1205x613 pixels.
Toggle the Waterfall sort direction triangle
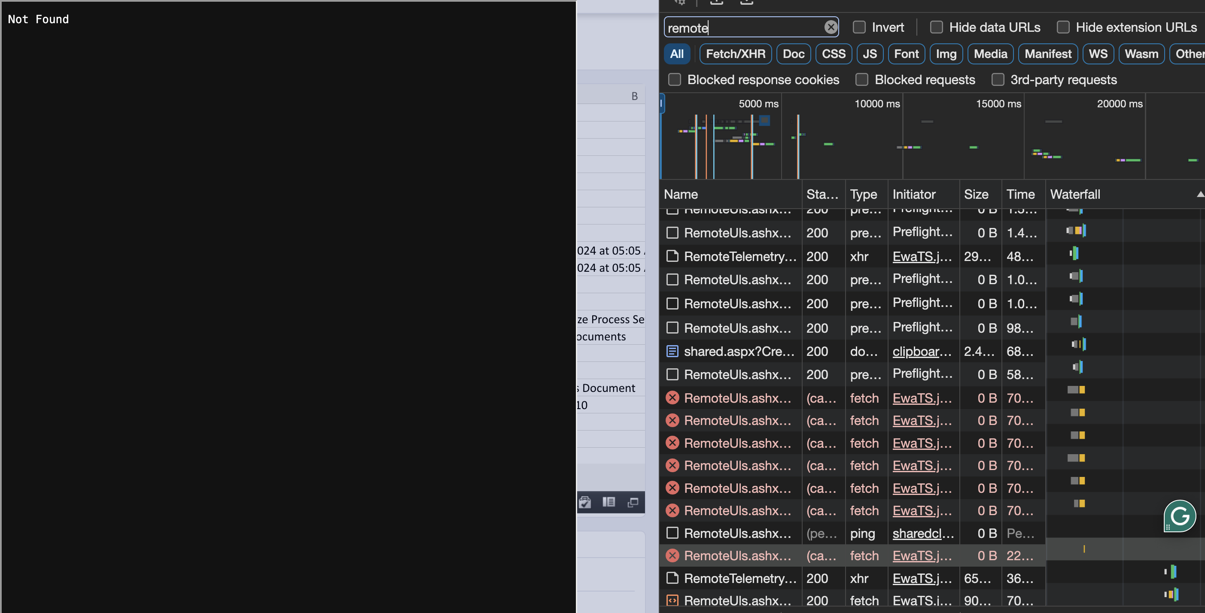[x=1200, y=193]
